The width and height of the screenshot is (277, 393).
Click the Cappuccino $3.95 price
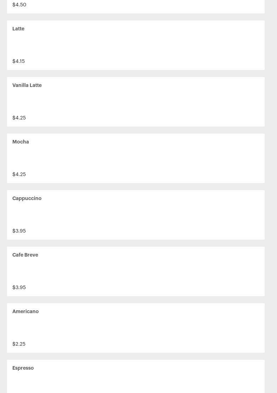point(19,231)
